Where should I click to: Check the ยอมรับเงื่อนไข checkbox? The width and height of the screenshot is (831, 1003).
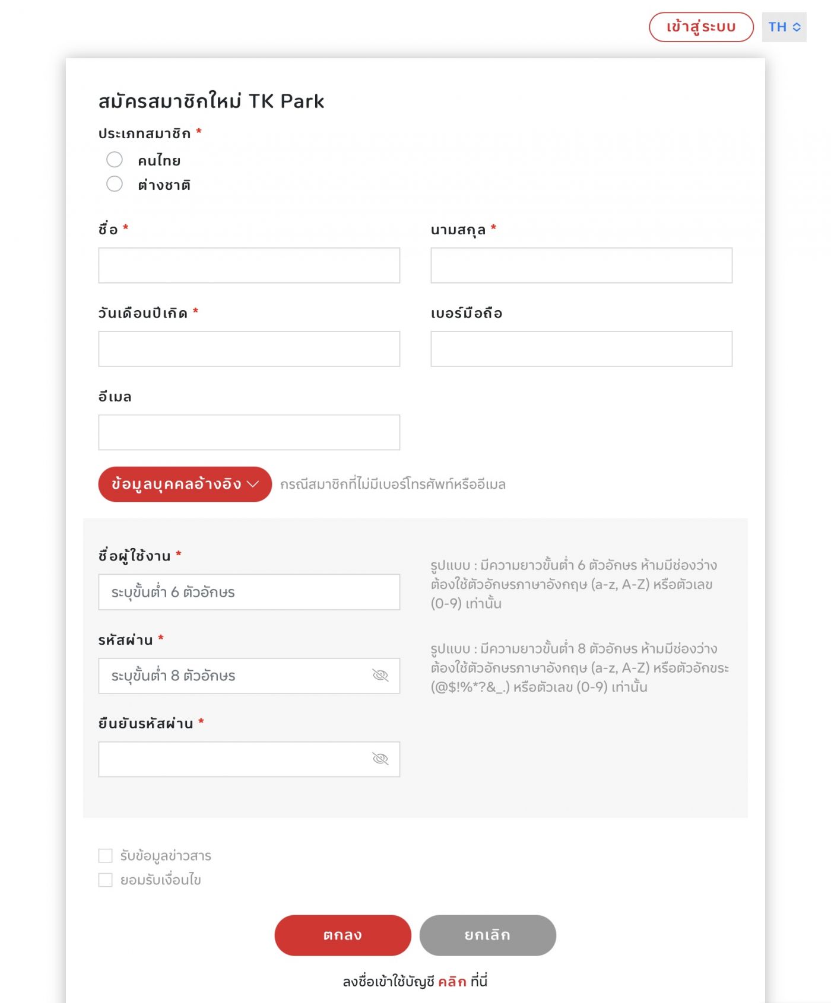[x=106, y=880]
